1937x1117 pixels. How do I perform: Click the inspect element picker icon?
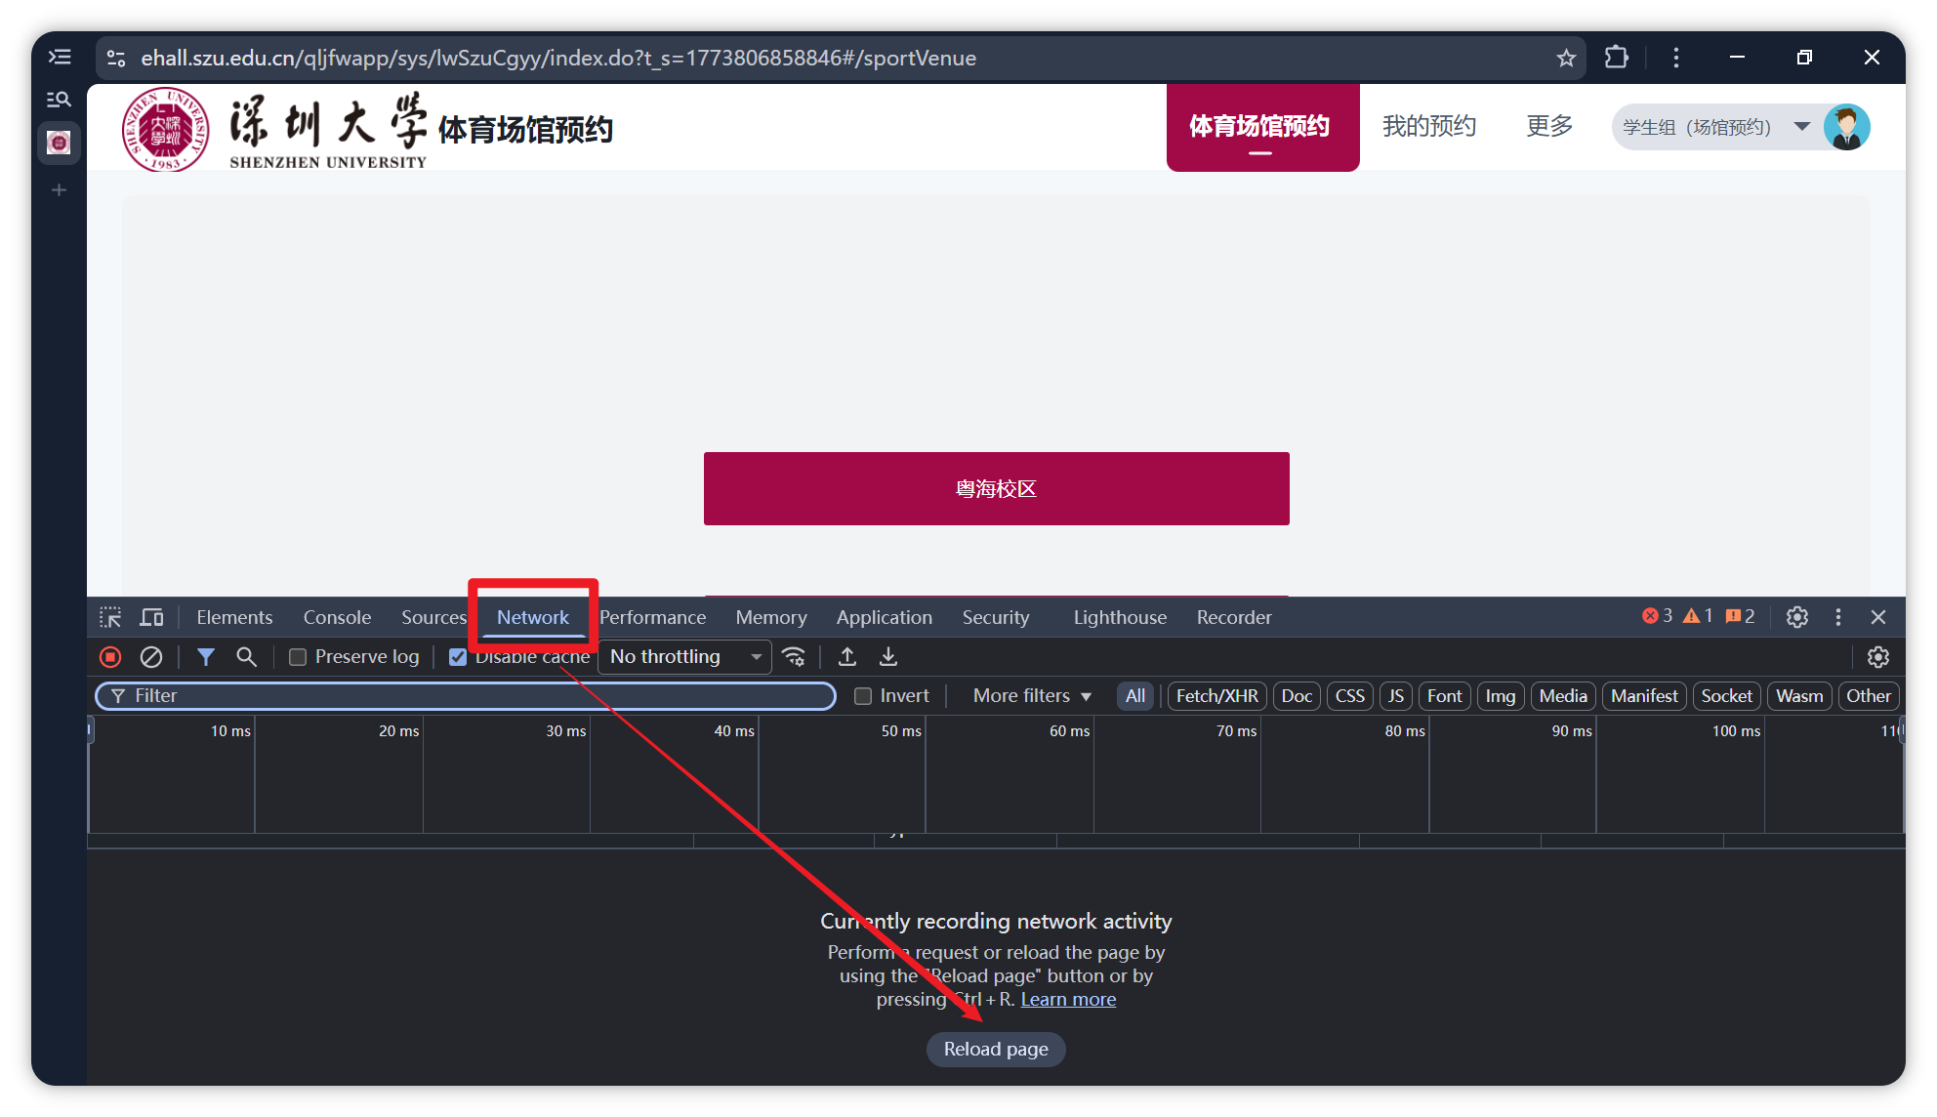(x=110, y=617)
